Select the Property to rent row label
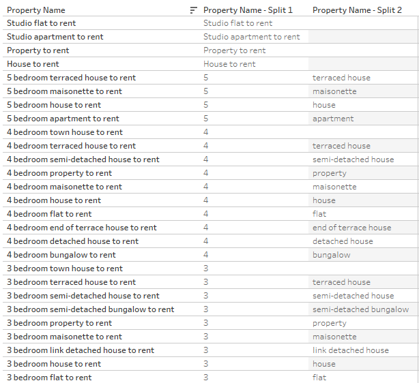419x383 pixels. pyautogui.click(x=38, y=50)
